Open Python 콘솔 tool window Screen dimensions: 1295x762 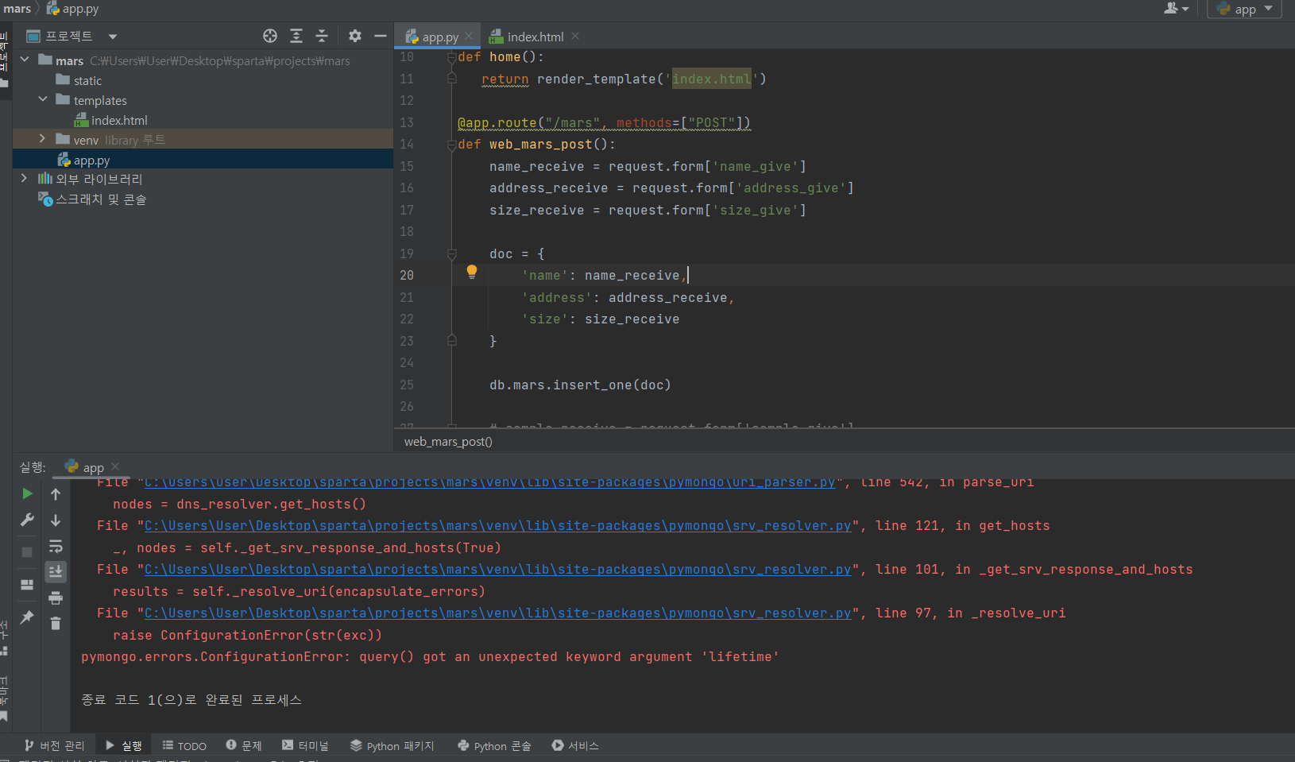(494, 745)
